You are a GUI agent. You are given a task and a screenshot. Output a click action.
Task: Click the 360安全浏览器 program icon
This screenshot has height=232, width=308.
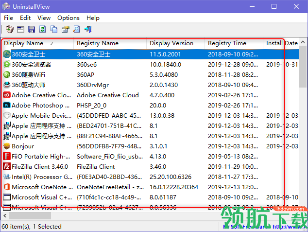click(x=7, y=64)
